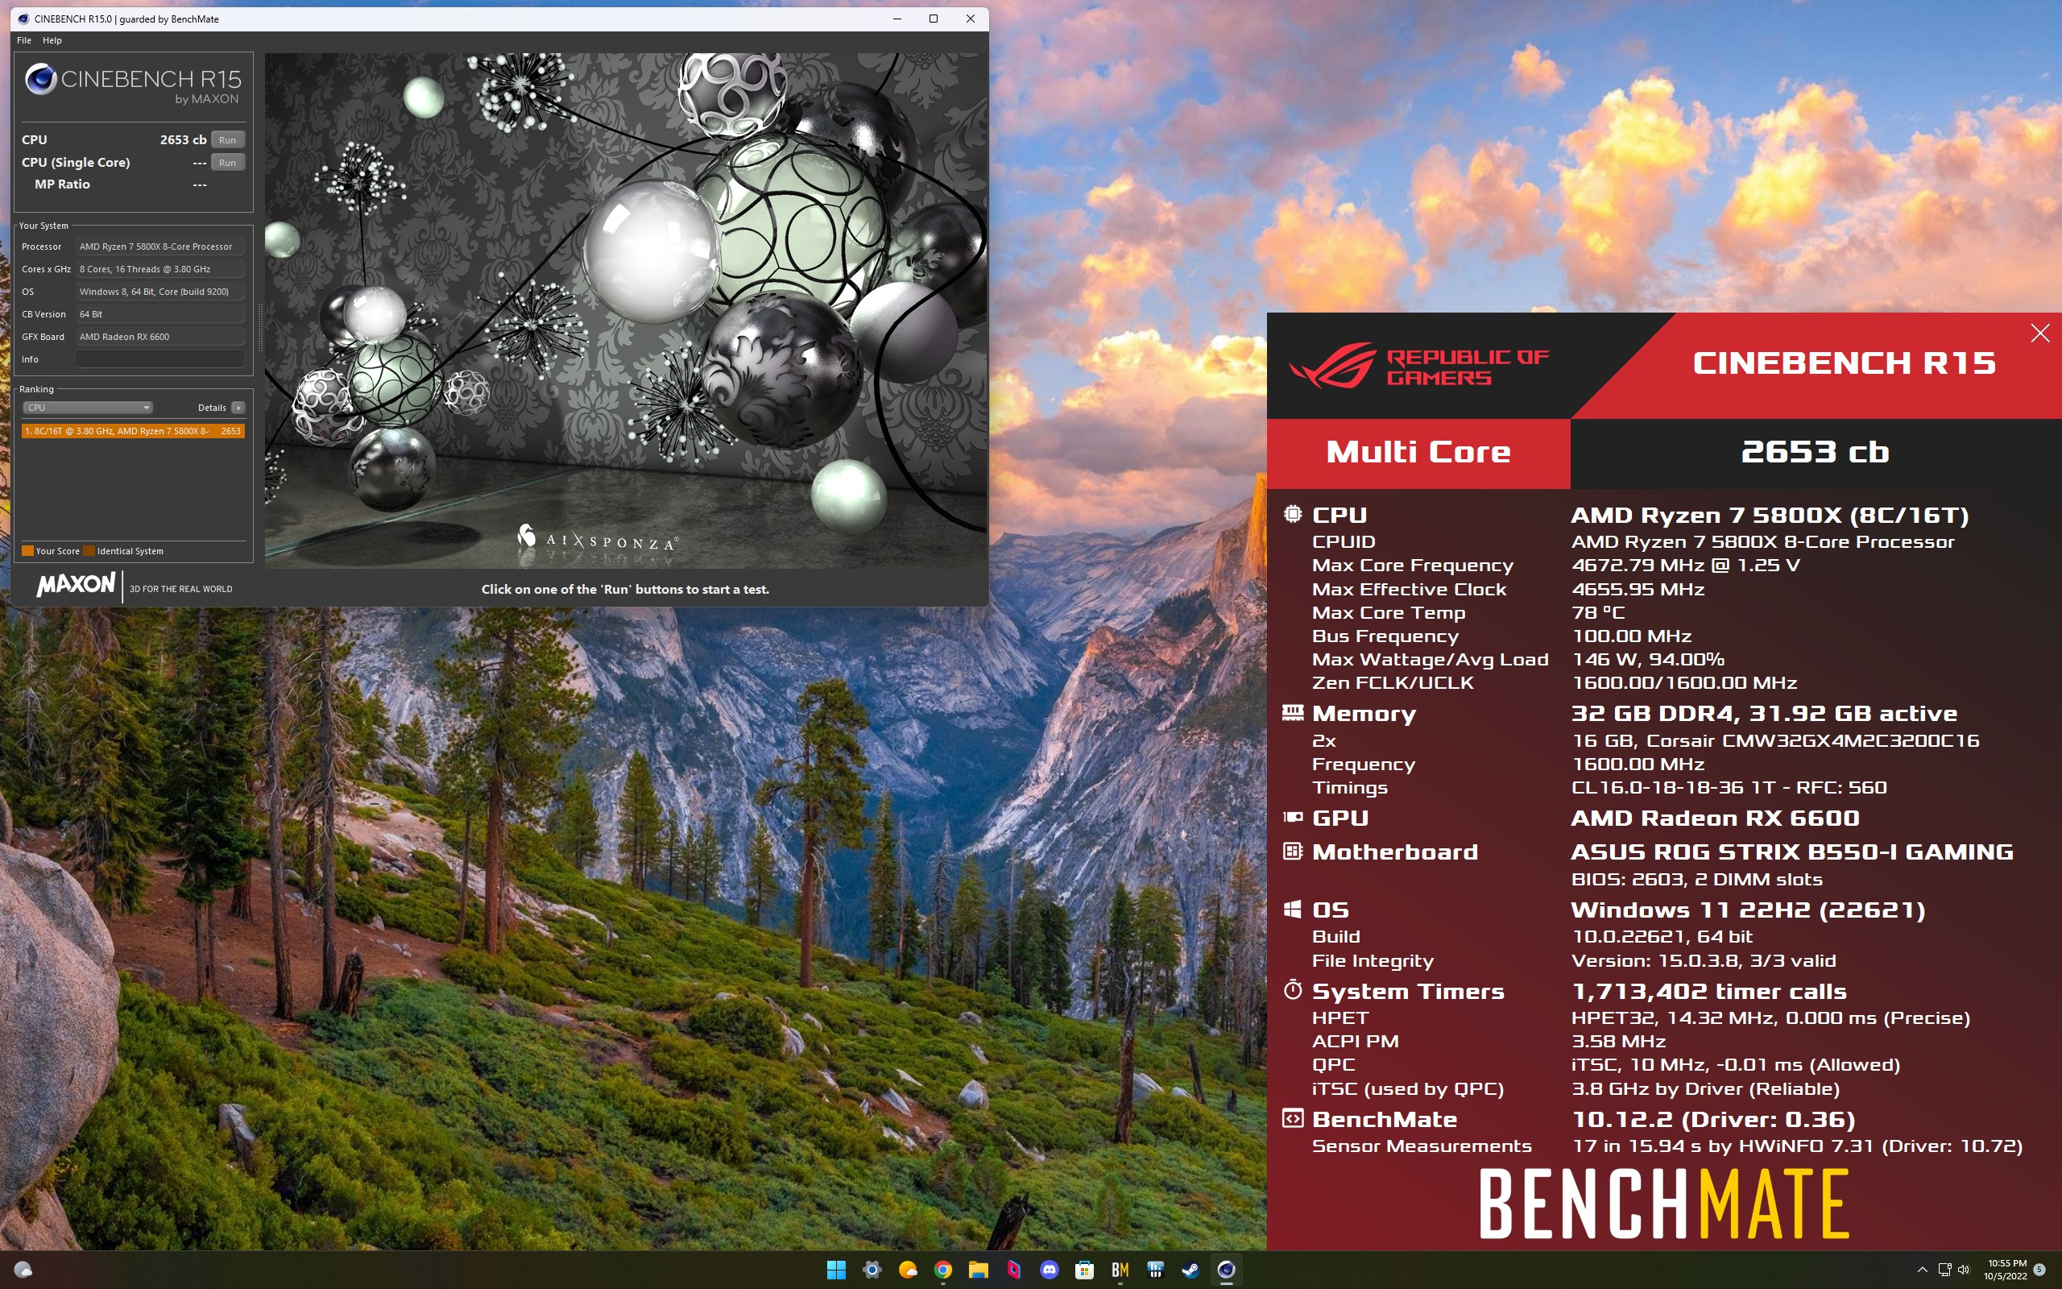Click the Motherboard icon in BenchMate panel
The image size is (2062, 1289).
tap(1293, 851)
